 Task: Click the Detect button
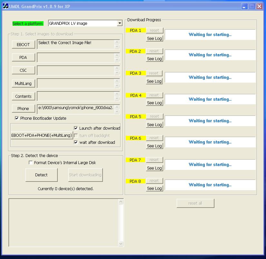[x=41, y=175]
